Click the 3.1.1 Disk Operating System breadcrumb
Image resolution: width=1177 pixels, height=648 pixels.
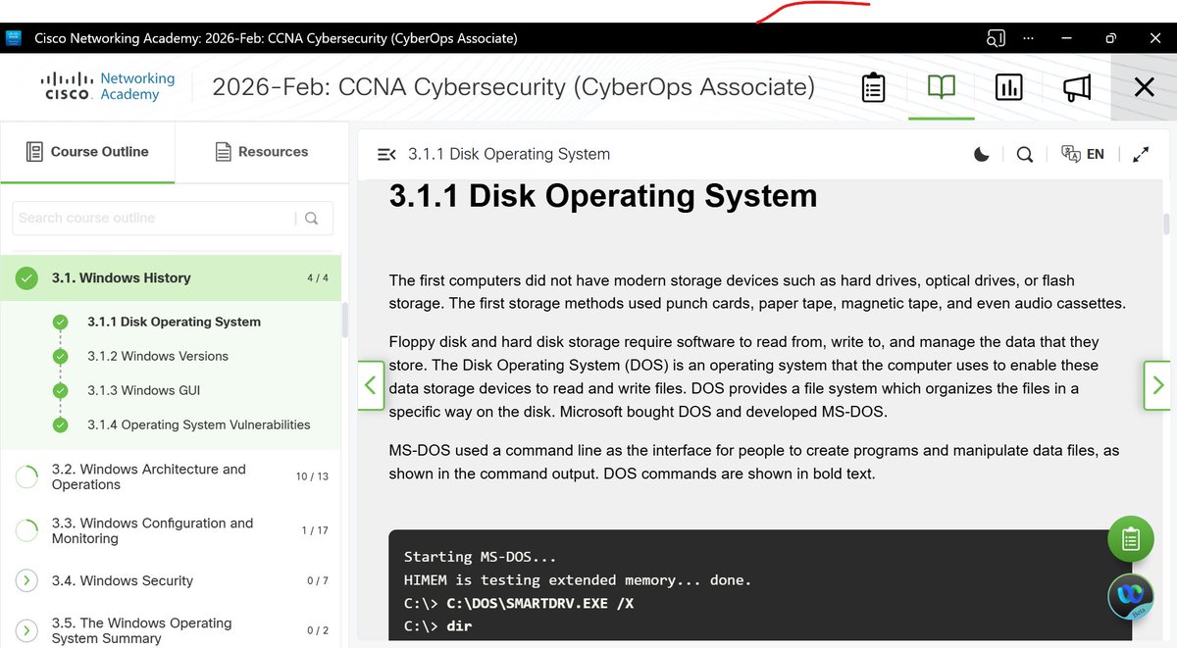pos(509,154)
